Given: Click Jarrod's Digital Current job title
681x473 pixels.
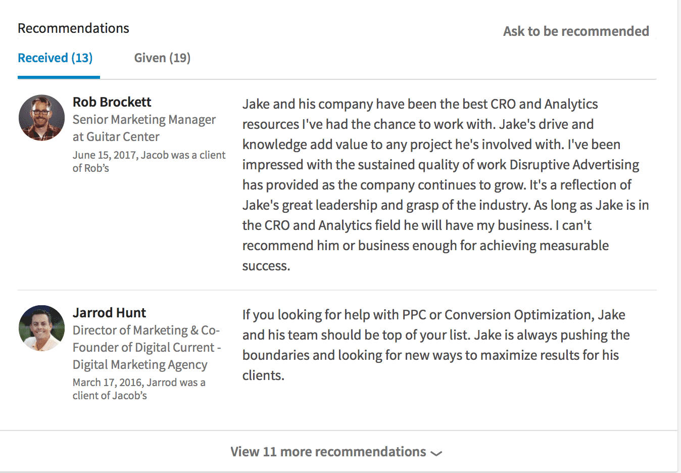Looking at the screenshot, I should [146, 347].
